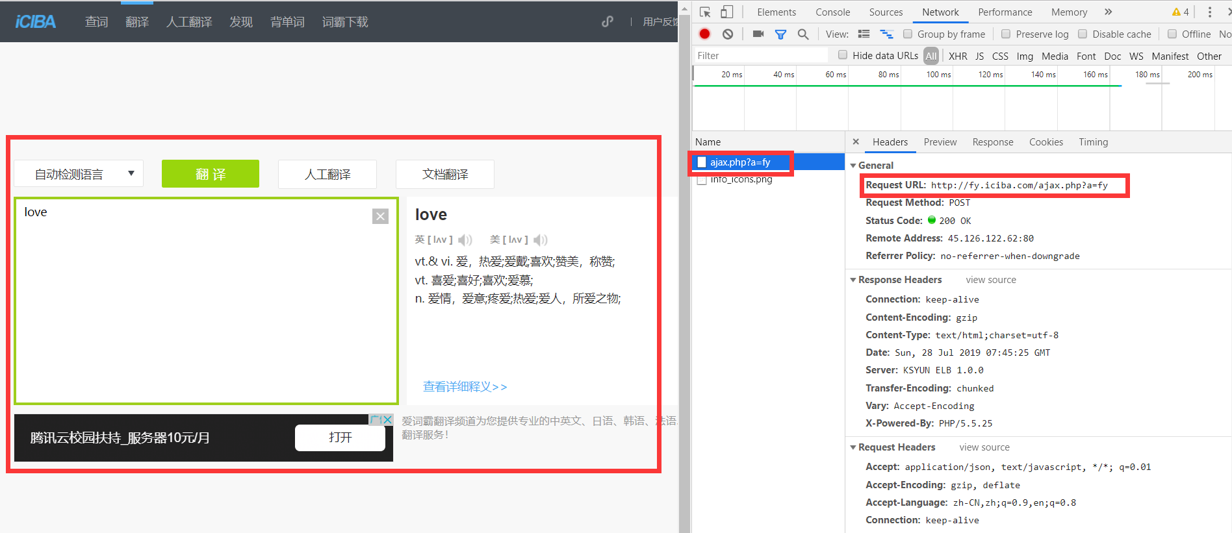Collapse the Request Headers section

click(853, 447)
